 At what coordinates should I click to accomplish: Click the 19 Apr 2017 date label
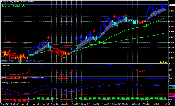click(x=75, y=104)
